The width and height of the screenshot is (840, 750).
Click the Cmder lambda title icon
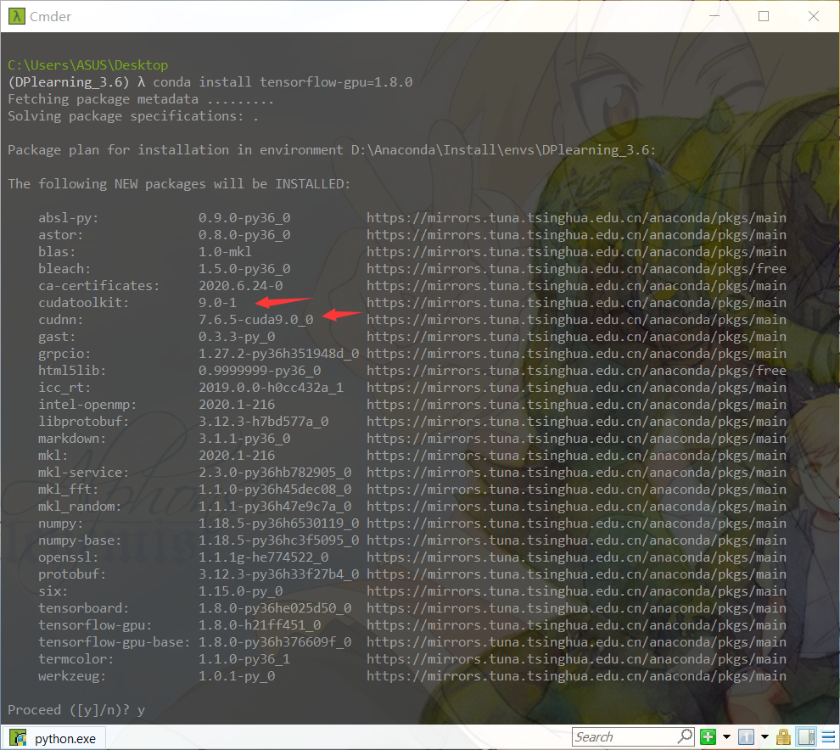coord(17,17)
